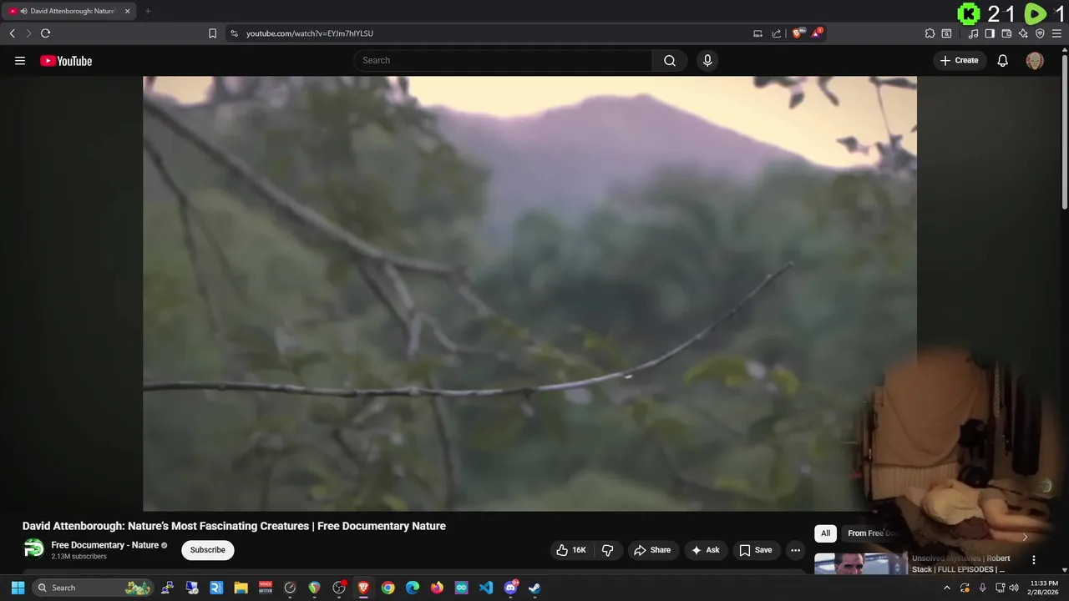Open the video title text
The image size is (1069, 601).
tap(234, 526)
